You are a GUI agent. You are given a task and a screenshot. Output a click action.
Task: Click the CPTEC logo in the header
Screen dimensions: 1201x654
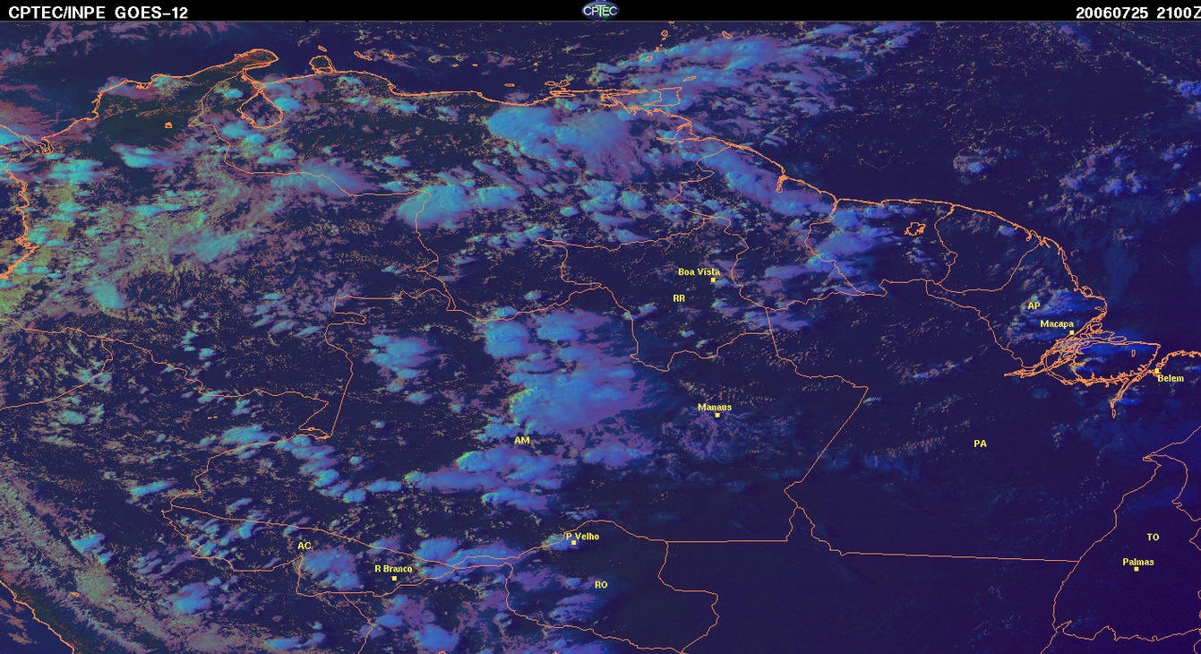pyautogui.click(x=600, y=10)
